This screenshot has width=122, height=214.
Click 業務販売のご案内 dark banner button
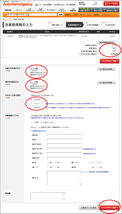[x=112, y=10]
